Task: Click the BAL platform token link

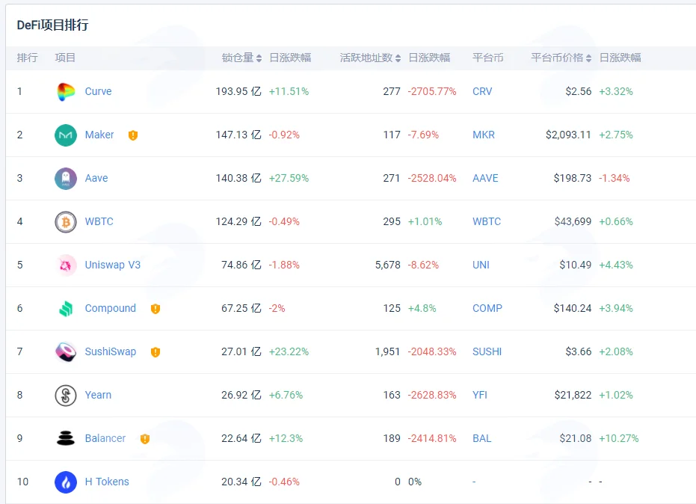Action: pyautogui.click(x=481, y=438)
